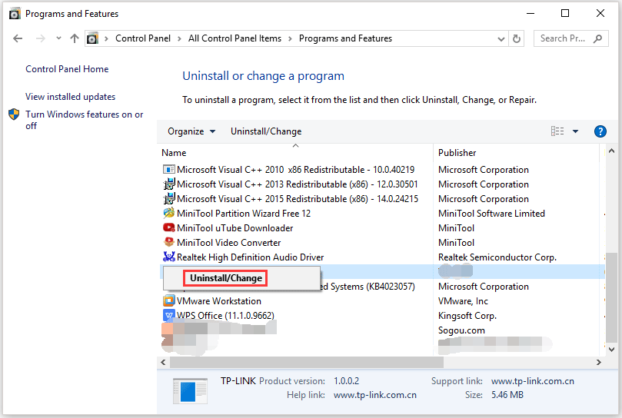The width and height of the screenshot is (622, 418).
Task: Click publisher VMware, Inc
Action: 463,301
